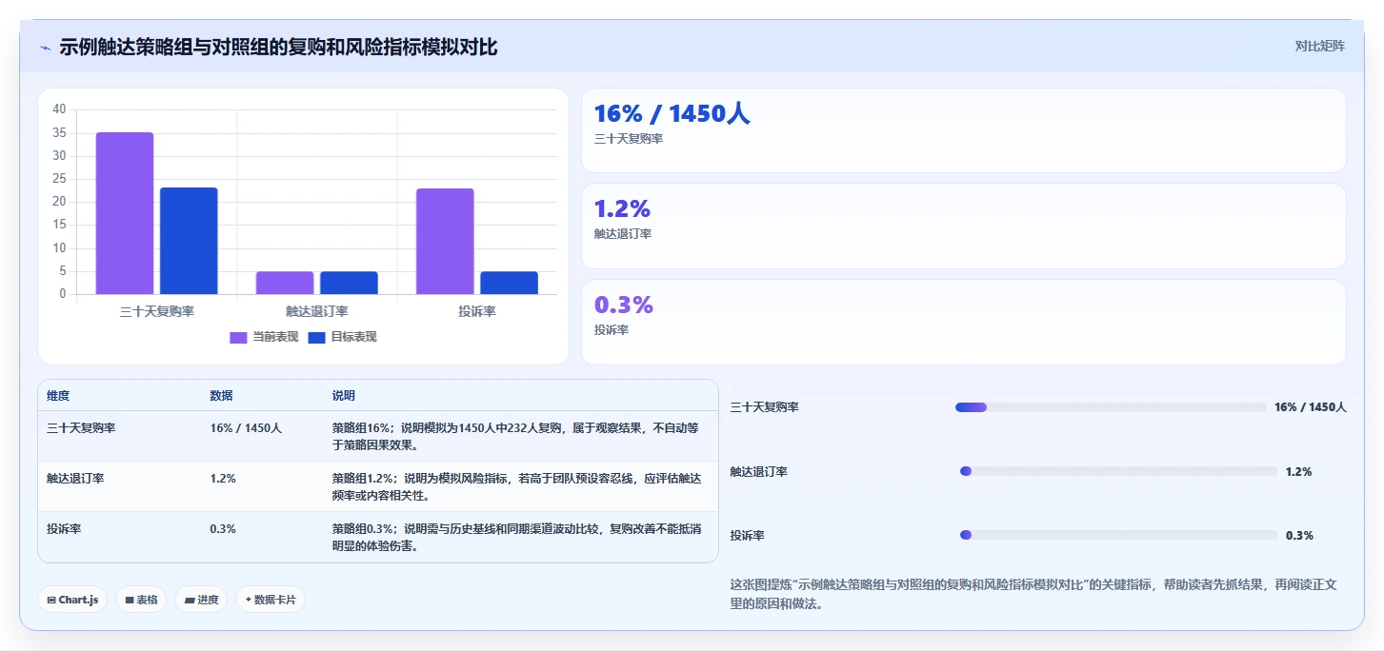The height and width of the screenshot is (651, 1384).
Task: Click the 16% / 1450人 value beside the progress bar
Action: click(1311, 407)
